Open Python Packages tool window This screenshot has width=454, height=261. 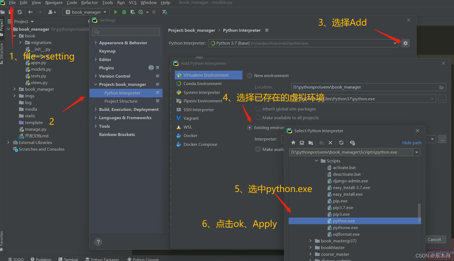tap(102, 259)
